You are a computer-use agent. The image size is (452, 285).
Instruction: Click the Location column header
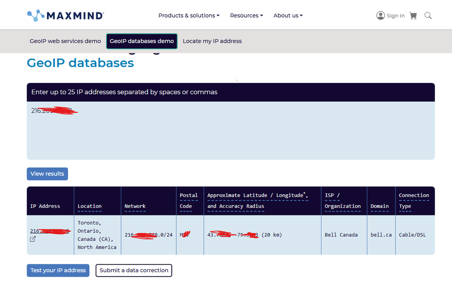[89, 206]
